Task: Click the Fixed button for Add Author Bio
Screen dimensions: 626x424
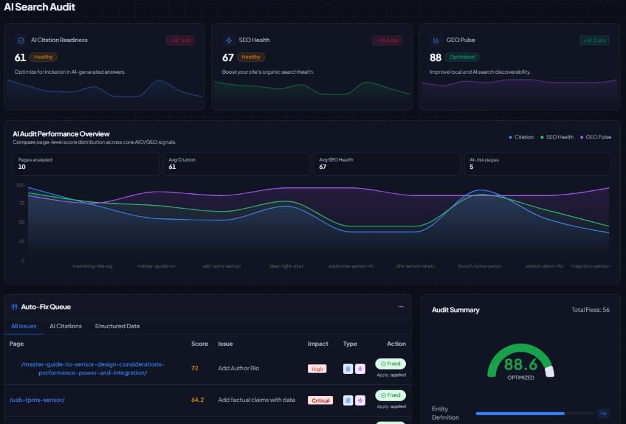Action: tap(389, 363)
